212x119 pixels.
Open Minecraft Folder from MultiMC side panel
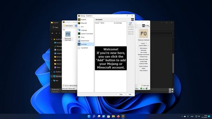[143, 59]
